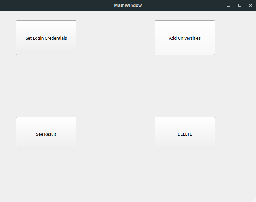Minimize the MainWindow window
Image resolution: width=256 pixels, height=202 pixels.
point(229,5)
